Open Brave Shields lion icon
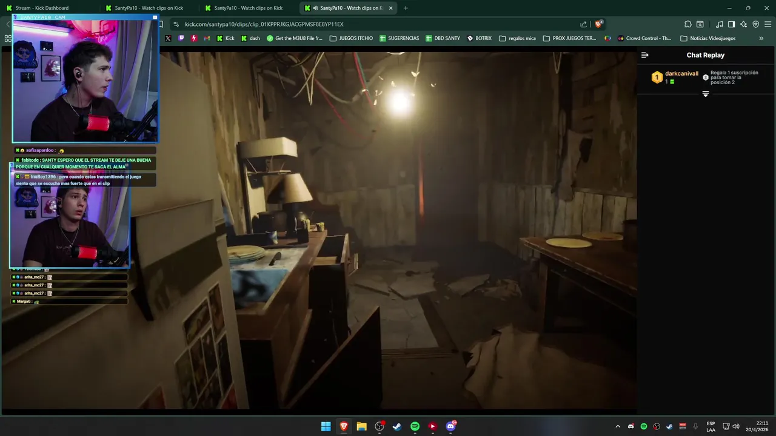This screenshot has width=776, height=436. (598, 24)
